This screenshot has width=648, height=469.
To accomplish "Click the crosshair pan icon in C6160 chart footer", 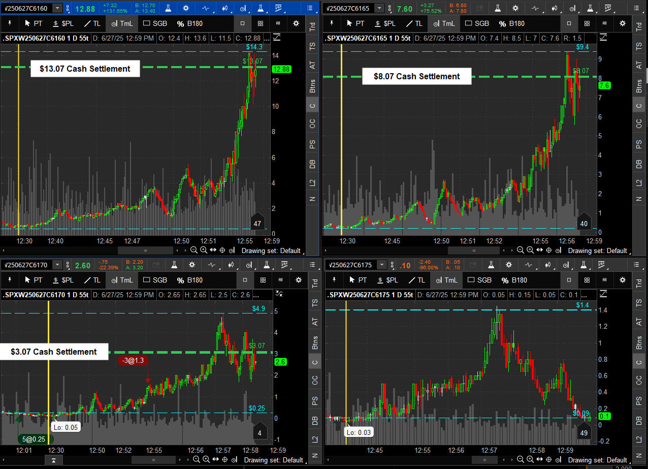I will [222, 250].
